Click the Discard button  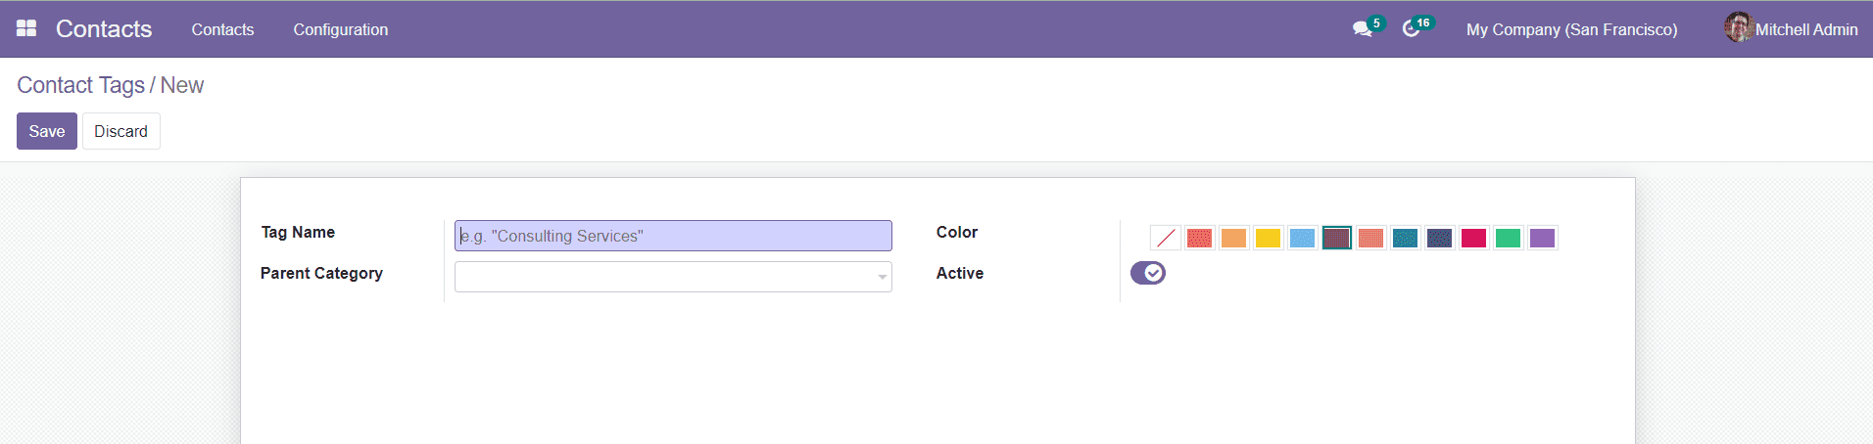[x=120, y=131]
